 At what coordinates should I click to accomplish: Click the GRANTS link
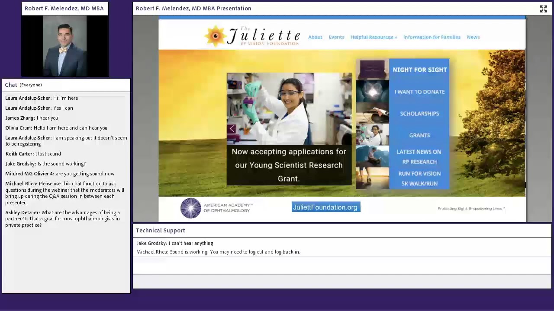coord(419,135)
